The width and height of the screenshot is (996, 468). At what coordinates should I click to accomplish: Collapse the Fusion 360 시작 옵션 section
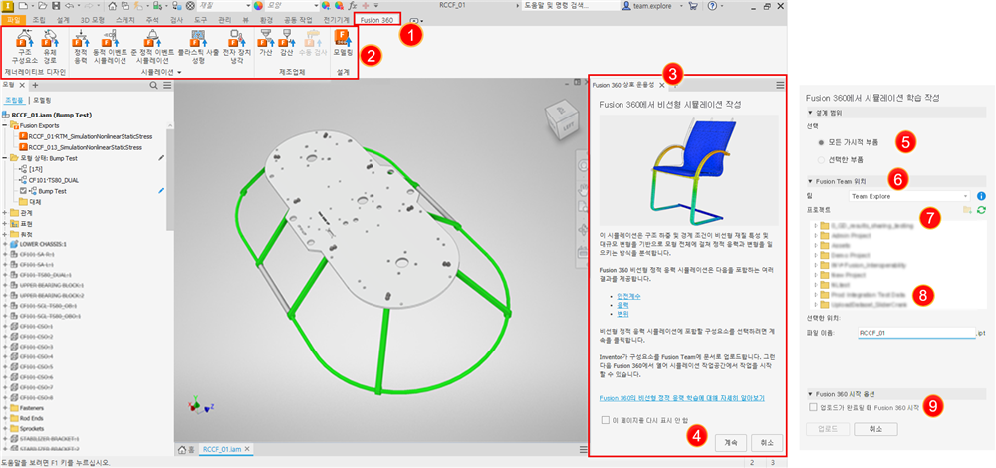coord(810,393)
